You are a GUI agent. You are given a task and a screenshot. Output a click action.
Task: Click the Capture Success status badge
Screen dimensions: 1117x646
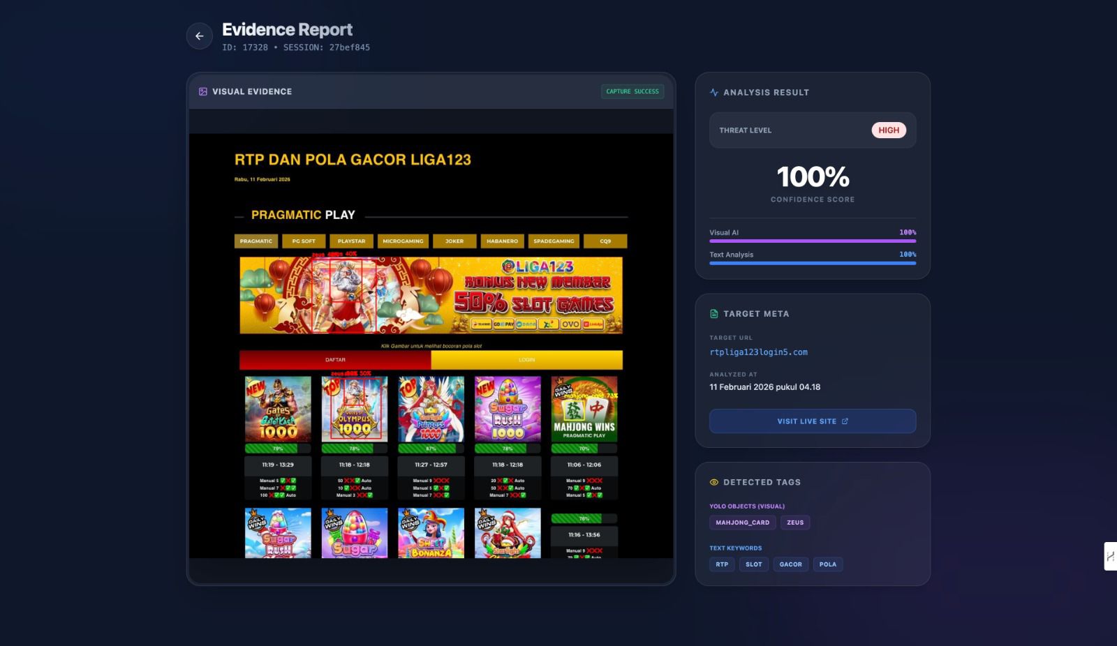(x=632, y=91)
